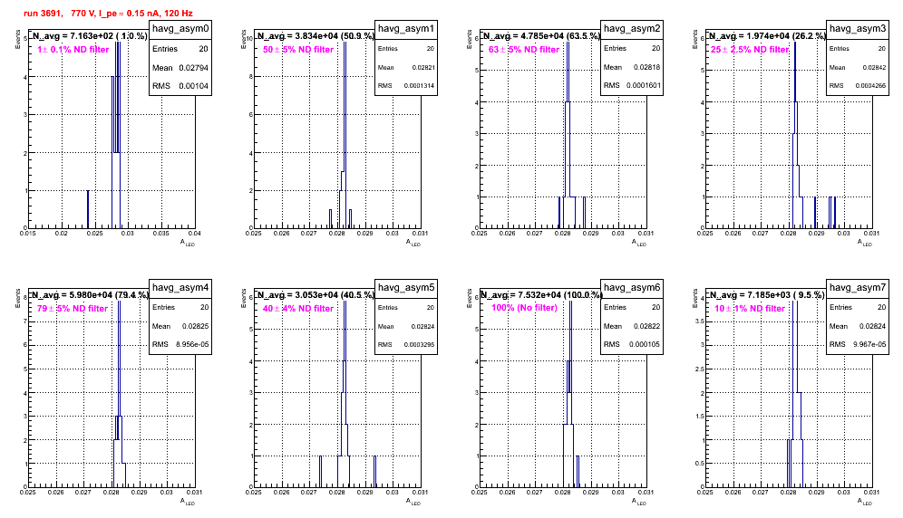Click Mean 0.02821 in havg_asym1 box
The image size is (903, 518).
pos(406,67)
